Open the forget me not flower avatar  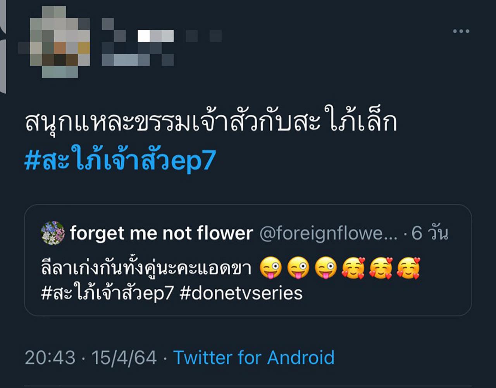[53, 233]
